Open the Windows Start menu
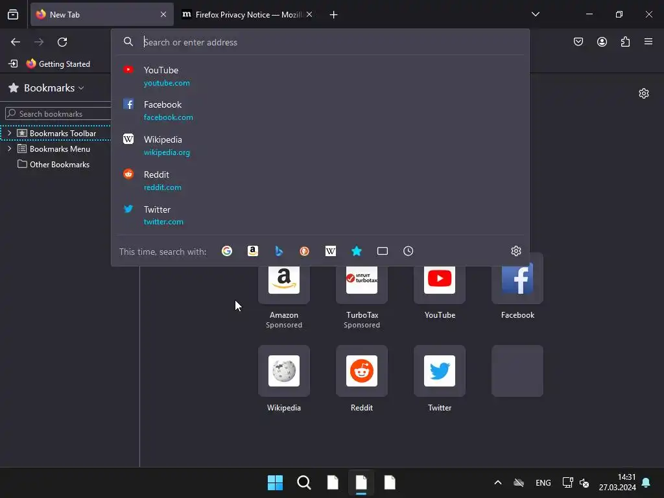The height and width of the screenshot is (498, 664). coord(275,482)
